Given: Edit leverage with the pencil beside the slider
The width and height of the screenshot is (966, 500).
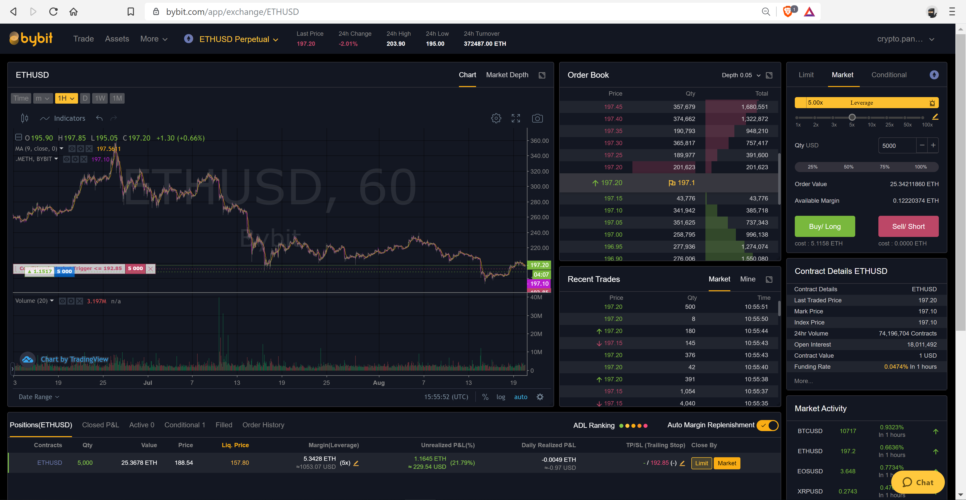Looking at the screenshot, I should (x=935, y=117).
